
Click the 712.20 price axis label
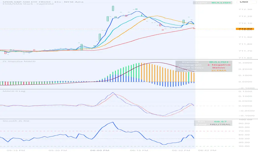pos(245,16)
